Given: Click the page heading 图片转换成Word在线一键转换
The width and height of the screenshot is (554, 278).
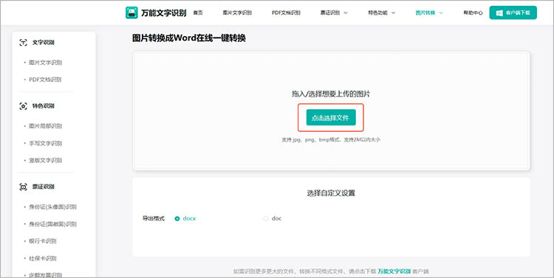Looking at the screenshot, I should (x=189, y=38).
